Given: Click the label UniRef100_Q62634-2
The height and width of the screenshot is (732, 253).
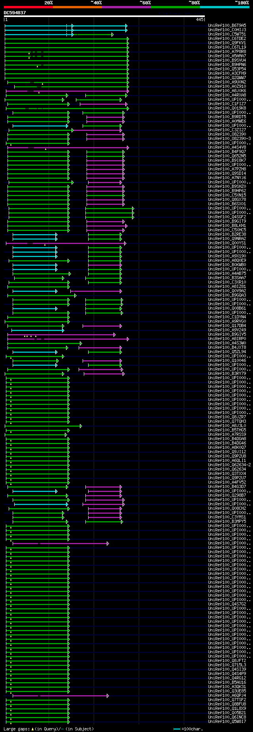Looking at the screenshot, I should coord(229,465).
